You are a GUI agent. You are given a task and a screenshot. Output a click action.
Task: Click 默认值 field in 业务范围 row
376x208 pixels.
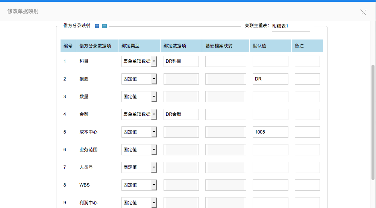(270, 150)
